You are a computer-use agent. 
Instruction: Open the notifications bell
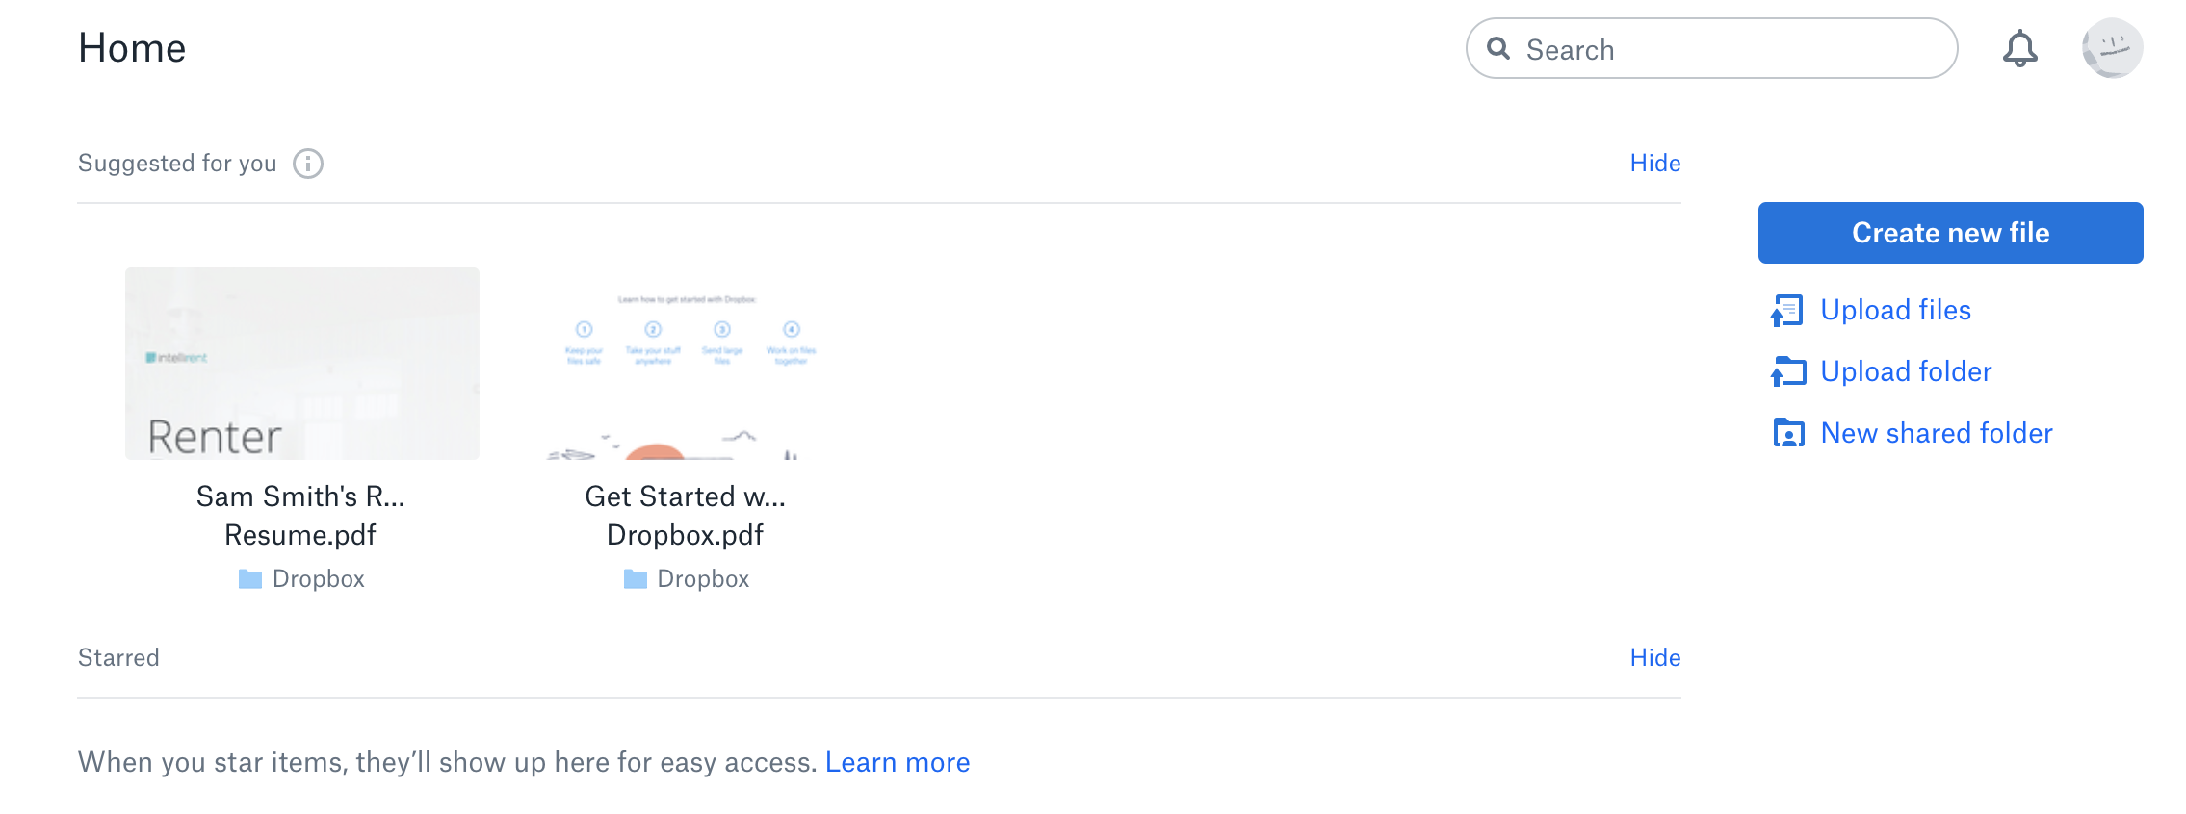pyautogui.click(x=2019, y=48)
